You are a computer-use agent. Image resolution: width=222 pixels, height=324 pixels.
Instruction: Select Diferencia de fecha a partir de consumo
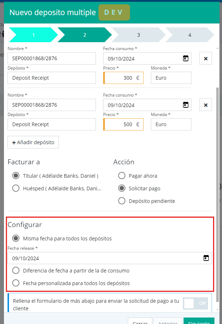coord(16,270)
